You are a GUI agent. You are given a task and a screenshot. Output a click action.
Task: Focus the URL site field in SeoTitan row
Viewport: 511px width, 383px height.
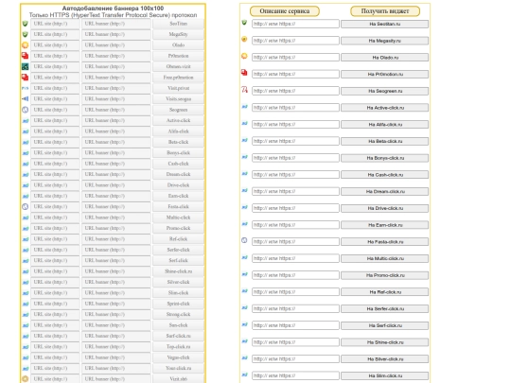[x=55, y=24]
